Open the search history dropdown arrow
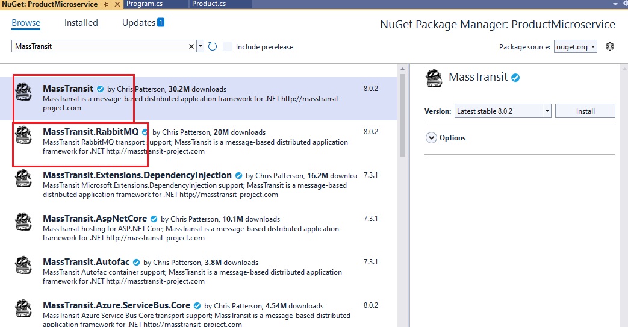 point(201,46)
